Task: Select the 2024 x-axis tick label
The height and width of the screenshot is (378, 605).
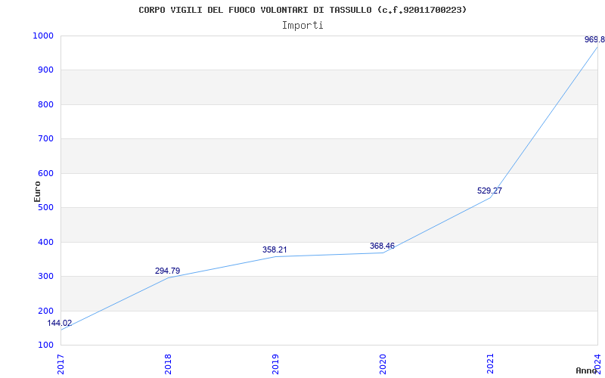Action: [597, 364]
